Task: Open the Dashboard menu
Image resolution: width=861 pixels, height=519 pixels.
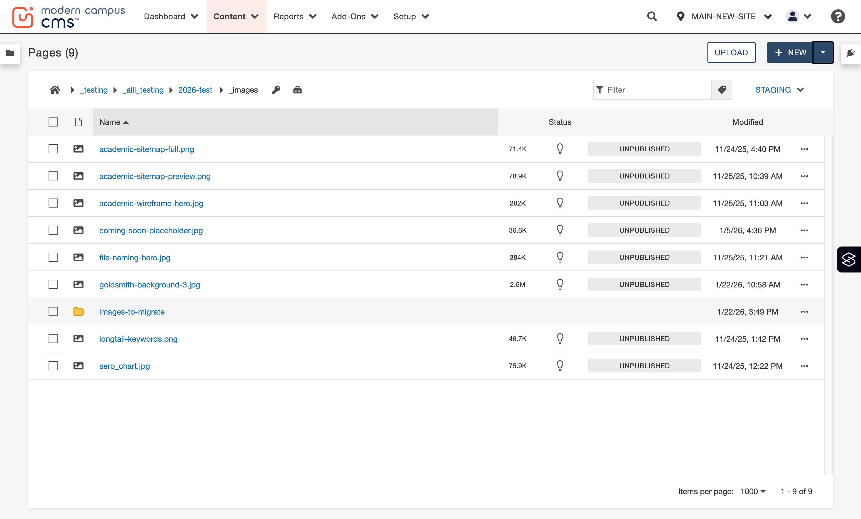Action: (x=171, y=16)
